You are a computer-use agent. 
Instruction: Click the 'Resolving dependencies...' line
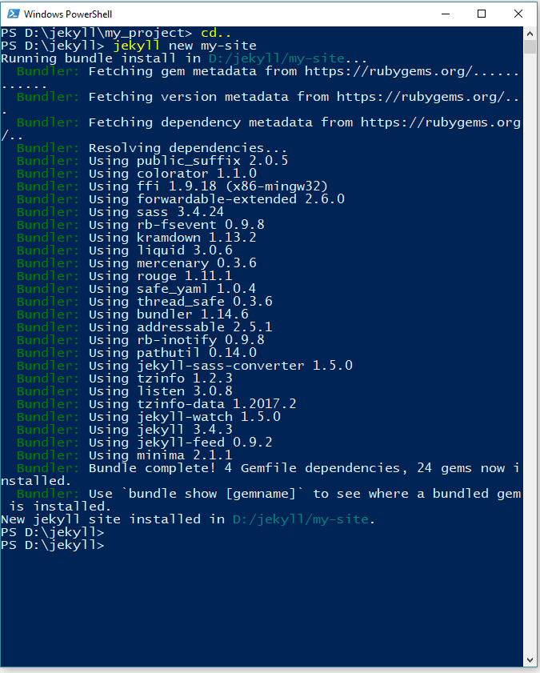point(187,148)
